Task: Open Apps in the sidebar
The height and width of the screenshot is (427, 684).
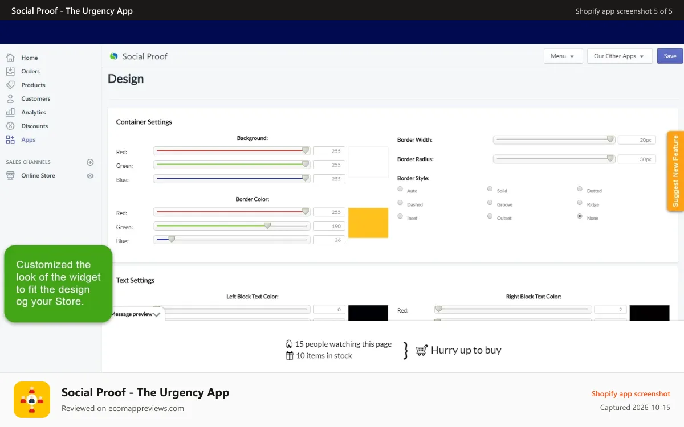Action: pos(28,139)
